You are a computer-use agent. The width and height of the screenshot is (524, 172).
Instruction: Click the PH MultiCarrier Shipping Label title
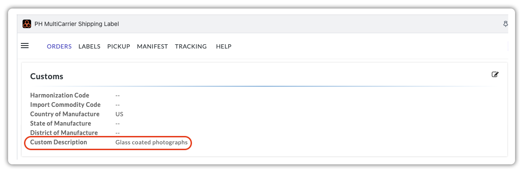77,24
